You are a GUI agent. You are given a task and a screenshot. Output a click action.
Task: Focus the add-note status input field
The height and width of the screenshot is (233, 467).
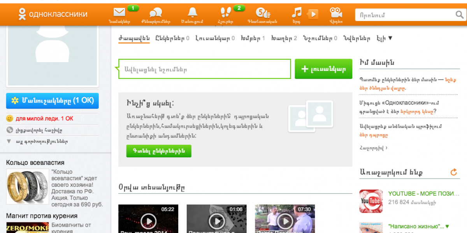tap(205, 69)
